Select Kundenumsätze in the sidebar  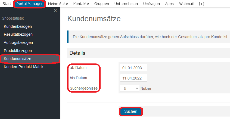30,59
